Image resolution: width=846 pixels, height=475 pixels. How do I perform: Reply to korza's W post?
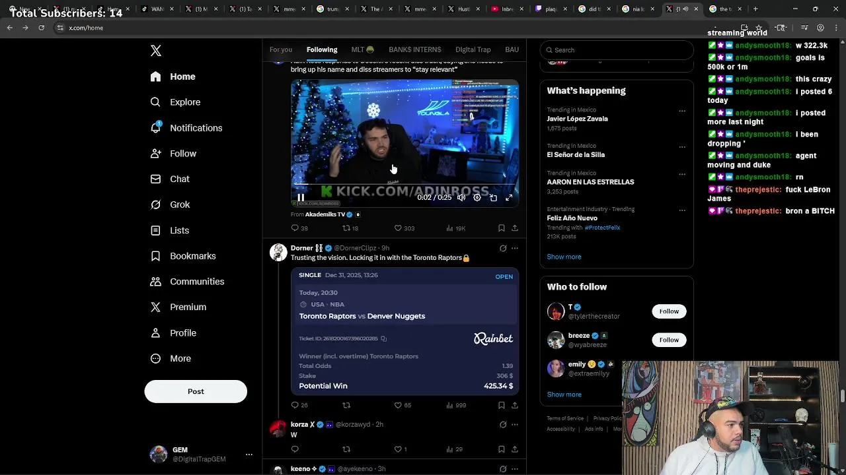(x=295, y=449)
